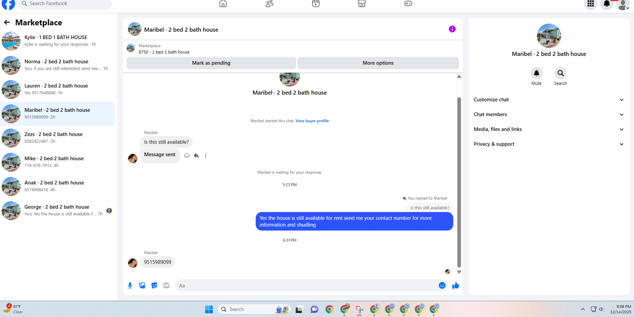Open Task View on the taskbar
This screenshot has height=317, width=634.
[299, 309]
